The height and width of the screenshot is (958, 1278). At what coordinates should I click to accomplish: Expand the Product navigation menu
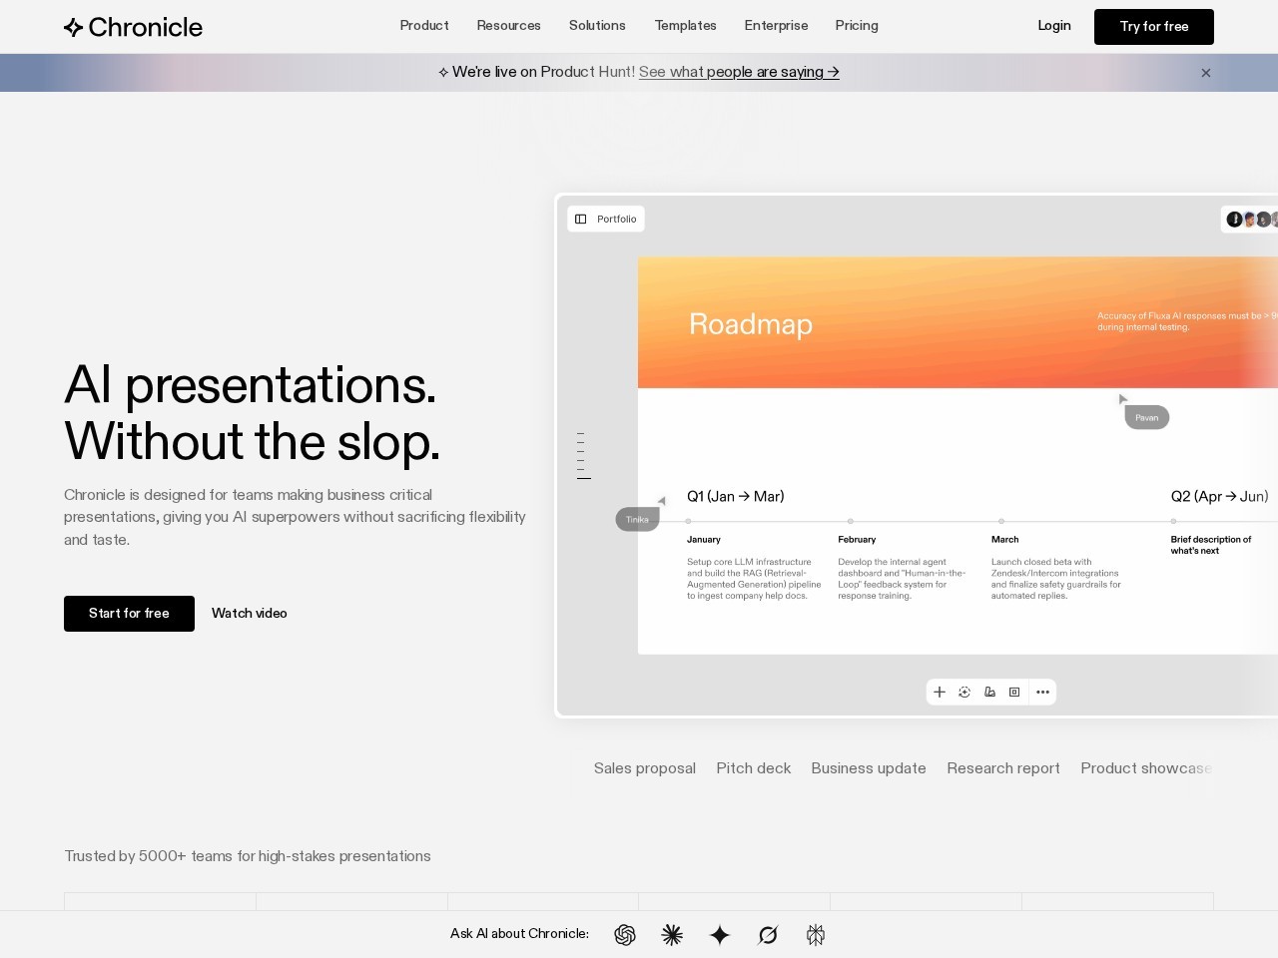pyautogui.click(x=424, y=26)
